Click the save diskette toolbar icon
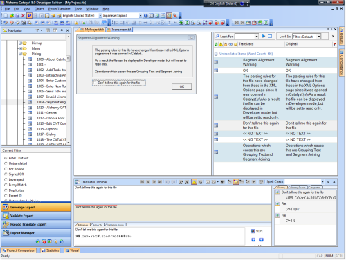The width and height of the screenshot is (346, 260). 17,16
